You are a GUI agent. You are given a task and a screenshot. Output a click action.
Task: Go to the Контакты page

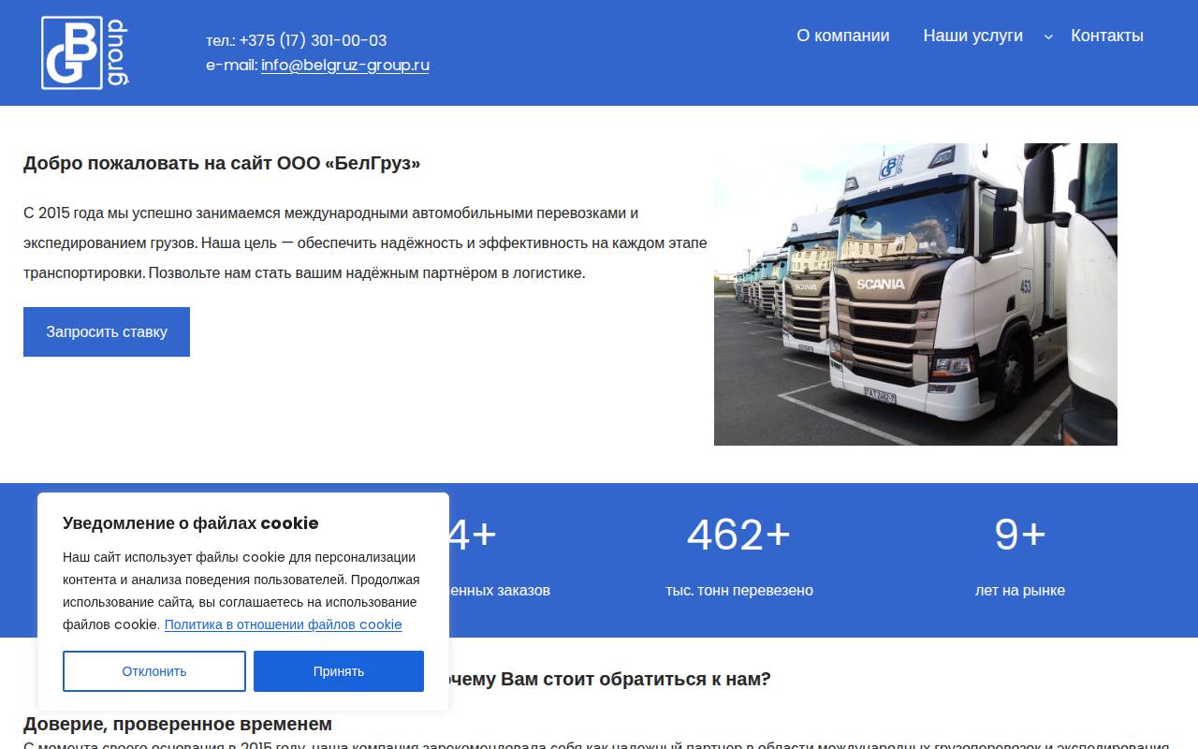point(1107,36)
